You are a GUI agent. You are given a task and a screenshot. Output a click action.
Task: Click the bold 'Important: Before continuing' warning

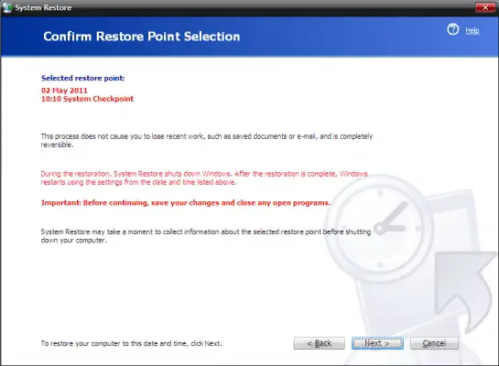186,203
